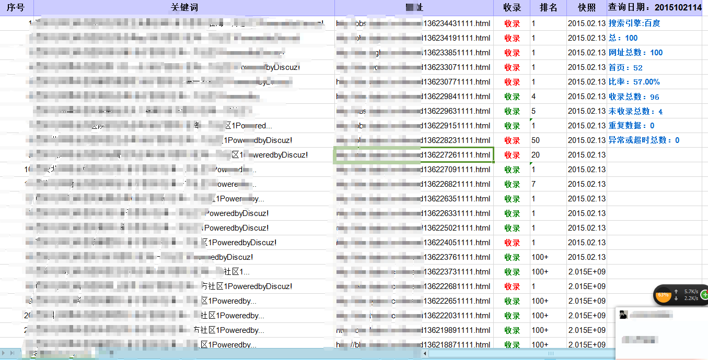The width and height of the screenshot is (708, 360).
Task: Select the URL cell ending 136227261111.html
Action: tap(413, 154)
